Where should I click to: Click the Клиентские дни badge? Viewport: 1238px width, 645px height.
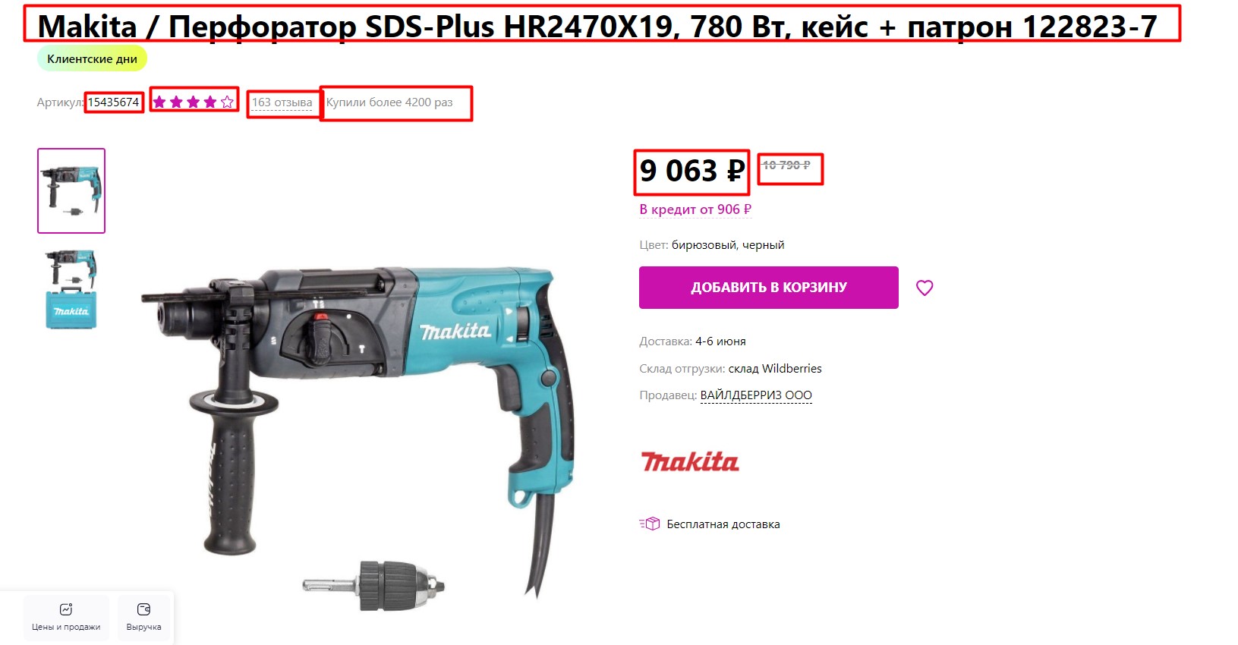click(92, 58)
